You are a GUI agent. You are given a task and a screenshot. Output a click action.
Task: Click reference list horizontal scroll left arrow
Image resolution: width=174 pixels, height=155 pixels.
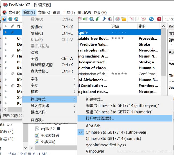[5, 109]
